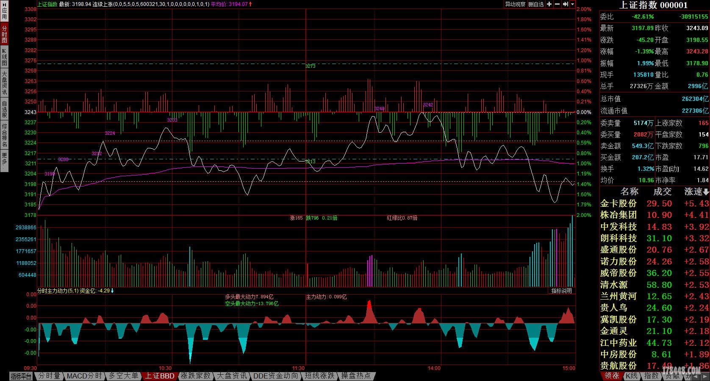
Task: Open the dropdown arrow at chart toolbar end
Action: [x=572, y=4]
